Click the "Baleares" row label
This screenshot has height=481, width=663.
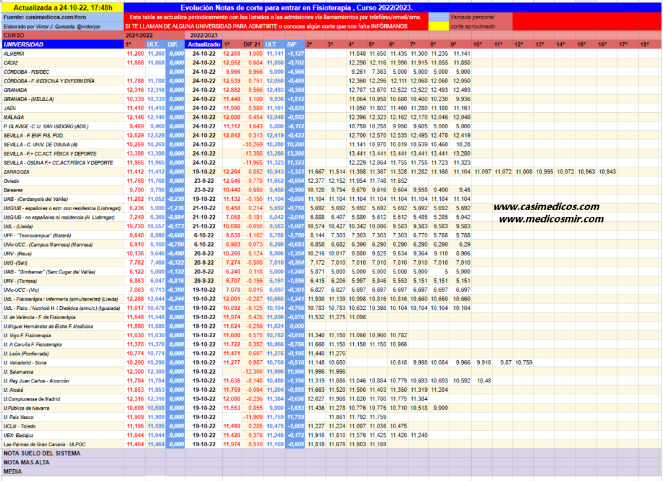click(12, 190)
